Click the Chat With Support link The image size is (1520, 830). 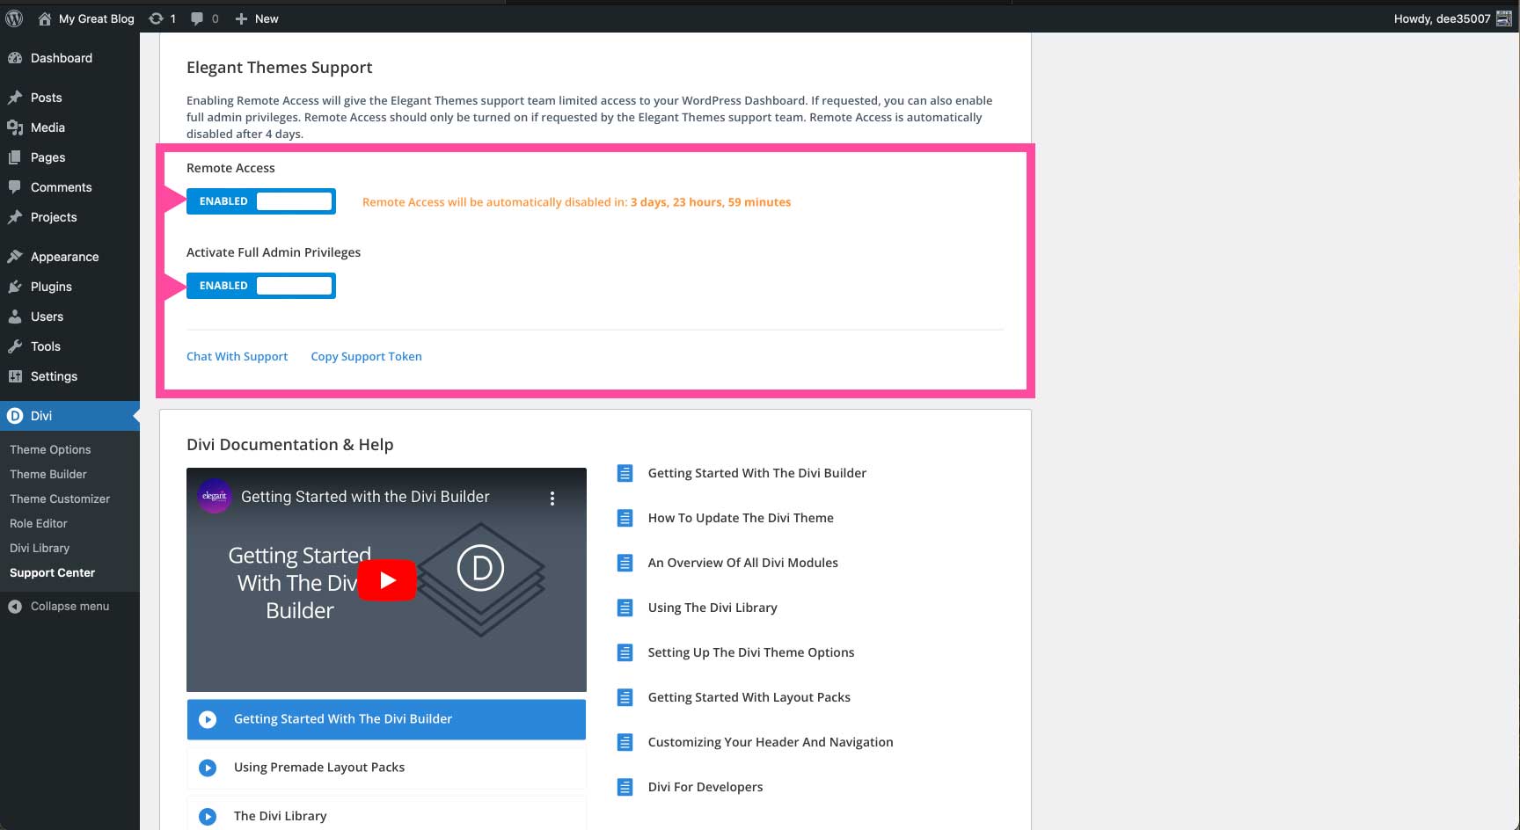pyautogui.click(x=237, y=356)
